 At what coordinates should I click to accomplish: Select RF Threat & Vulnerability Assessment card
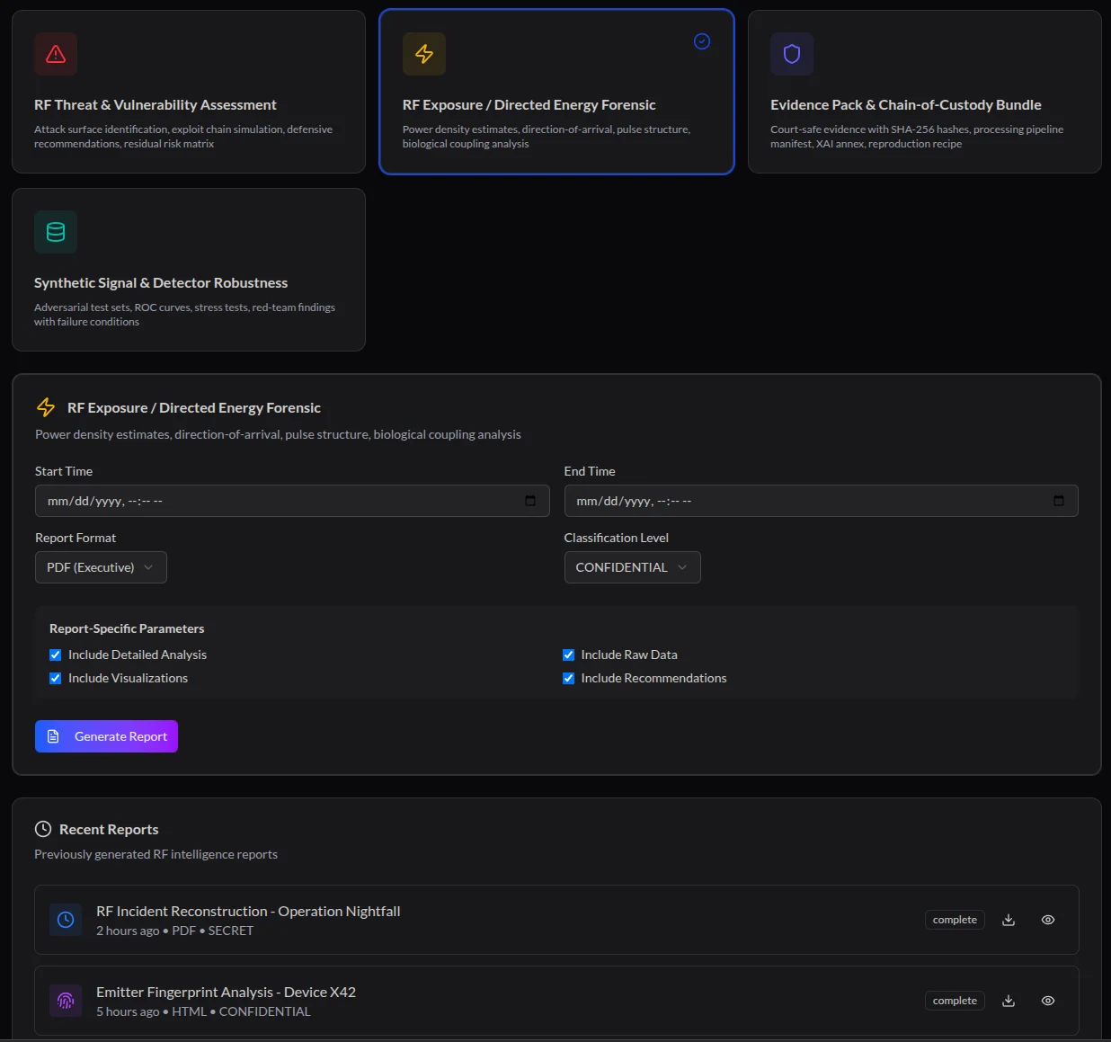189,92
